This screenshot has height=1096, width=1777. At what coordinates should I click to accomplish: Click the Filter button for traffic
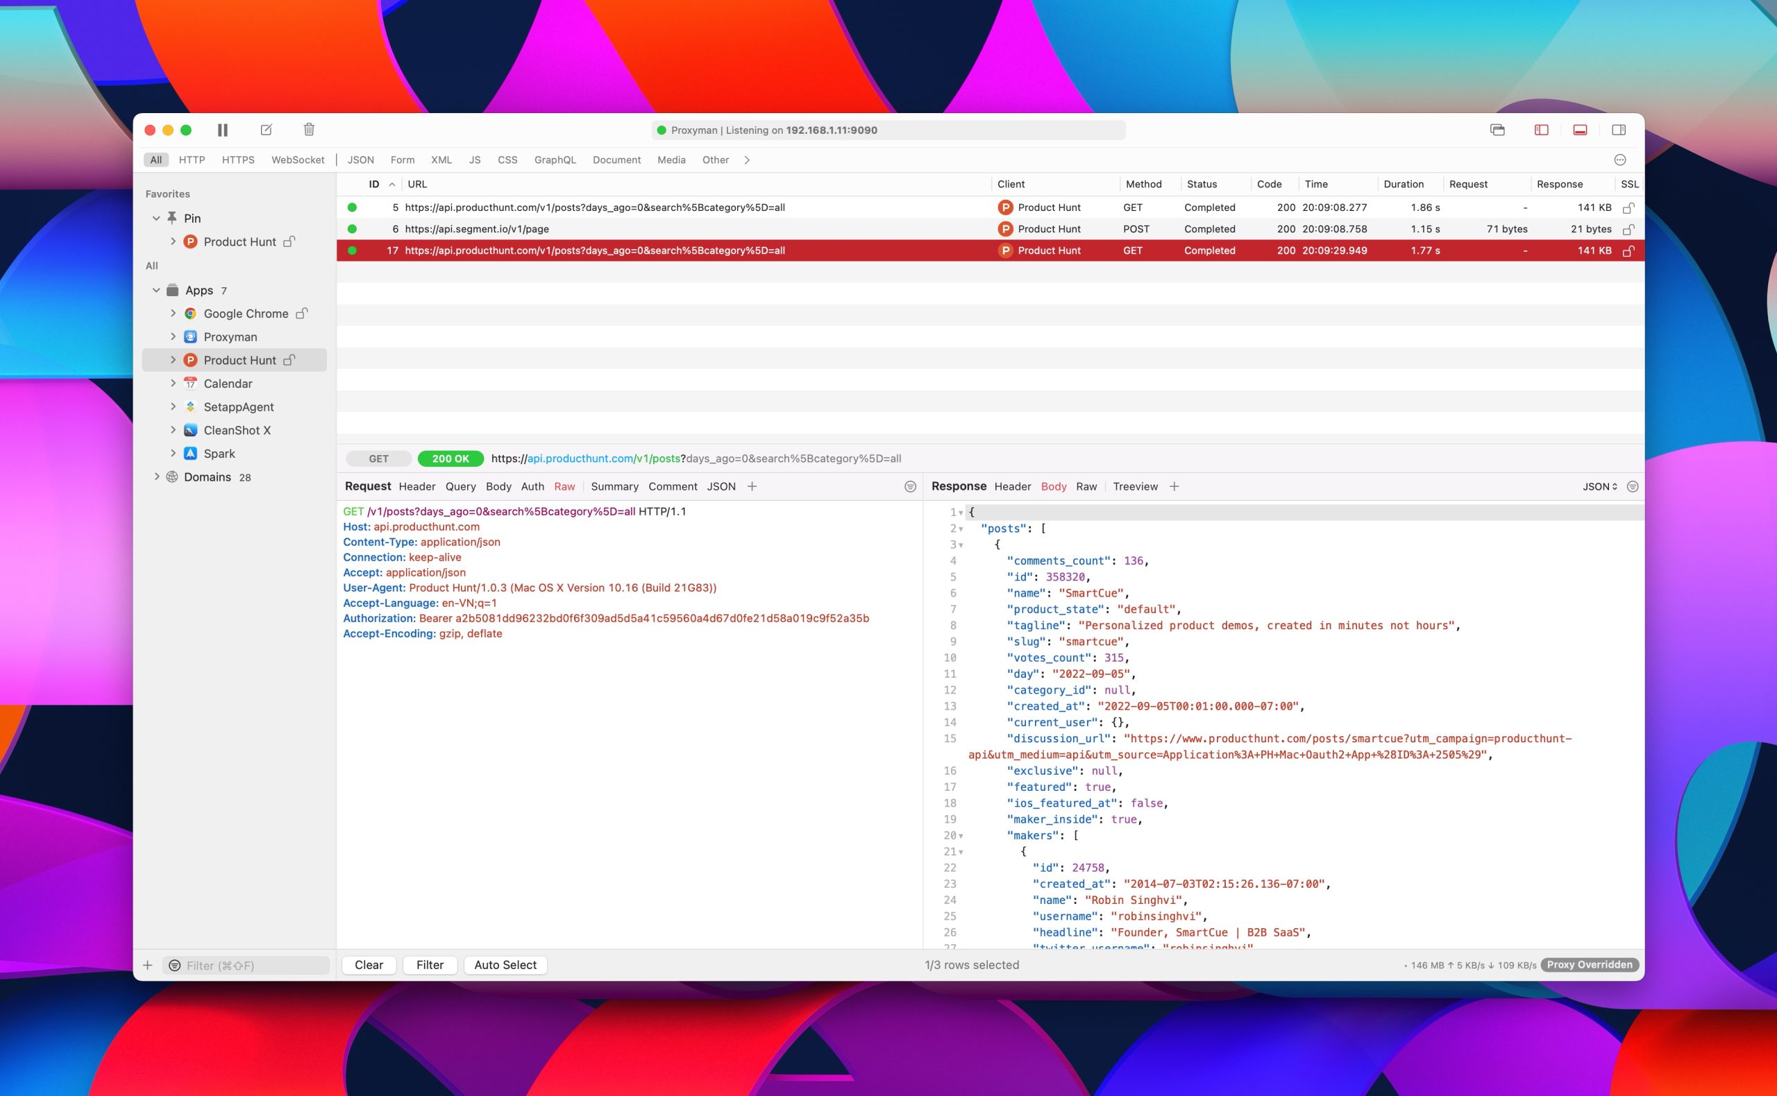[x=429, y=966]
